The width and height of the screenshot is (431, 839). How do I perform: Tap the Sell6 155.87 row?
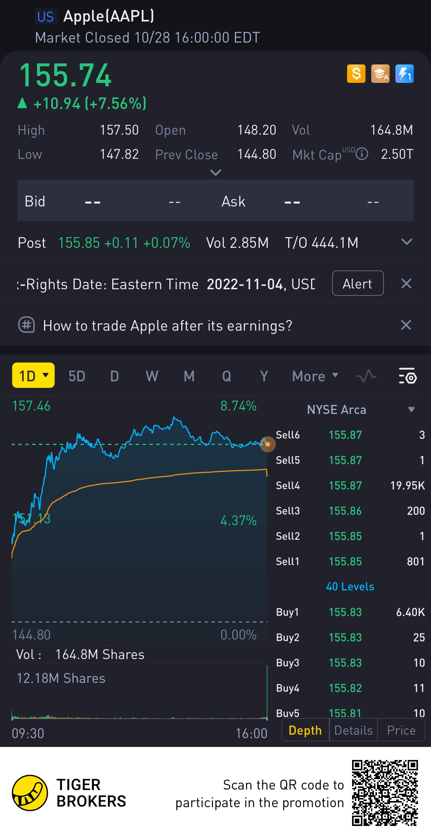tap(350, 435)
